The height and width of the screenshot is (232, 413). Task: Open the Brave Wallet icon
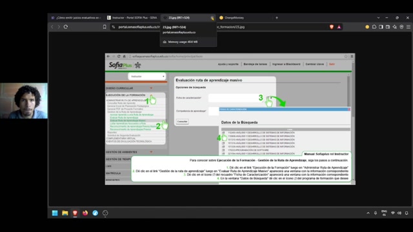click(x=388, y=27)
